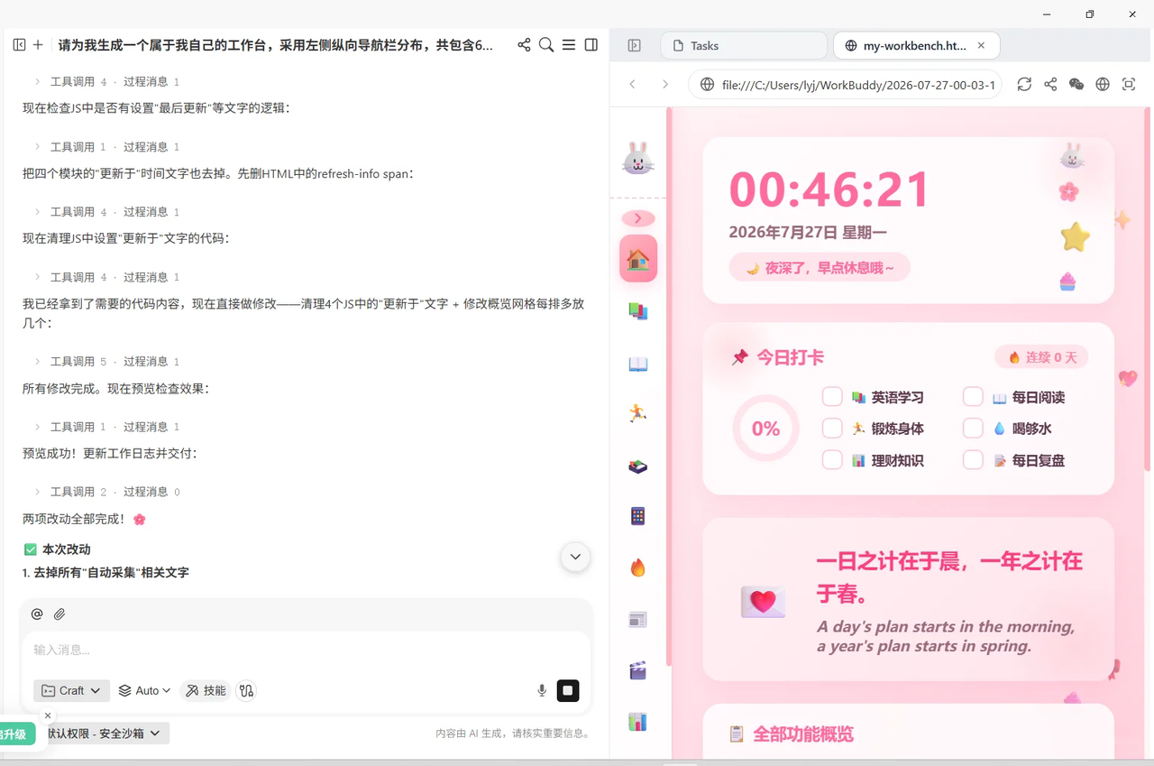Open the three-line menu in chat header
The width and height of the screenshot is (1154, 766).
[569, 44]
